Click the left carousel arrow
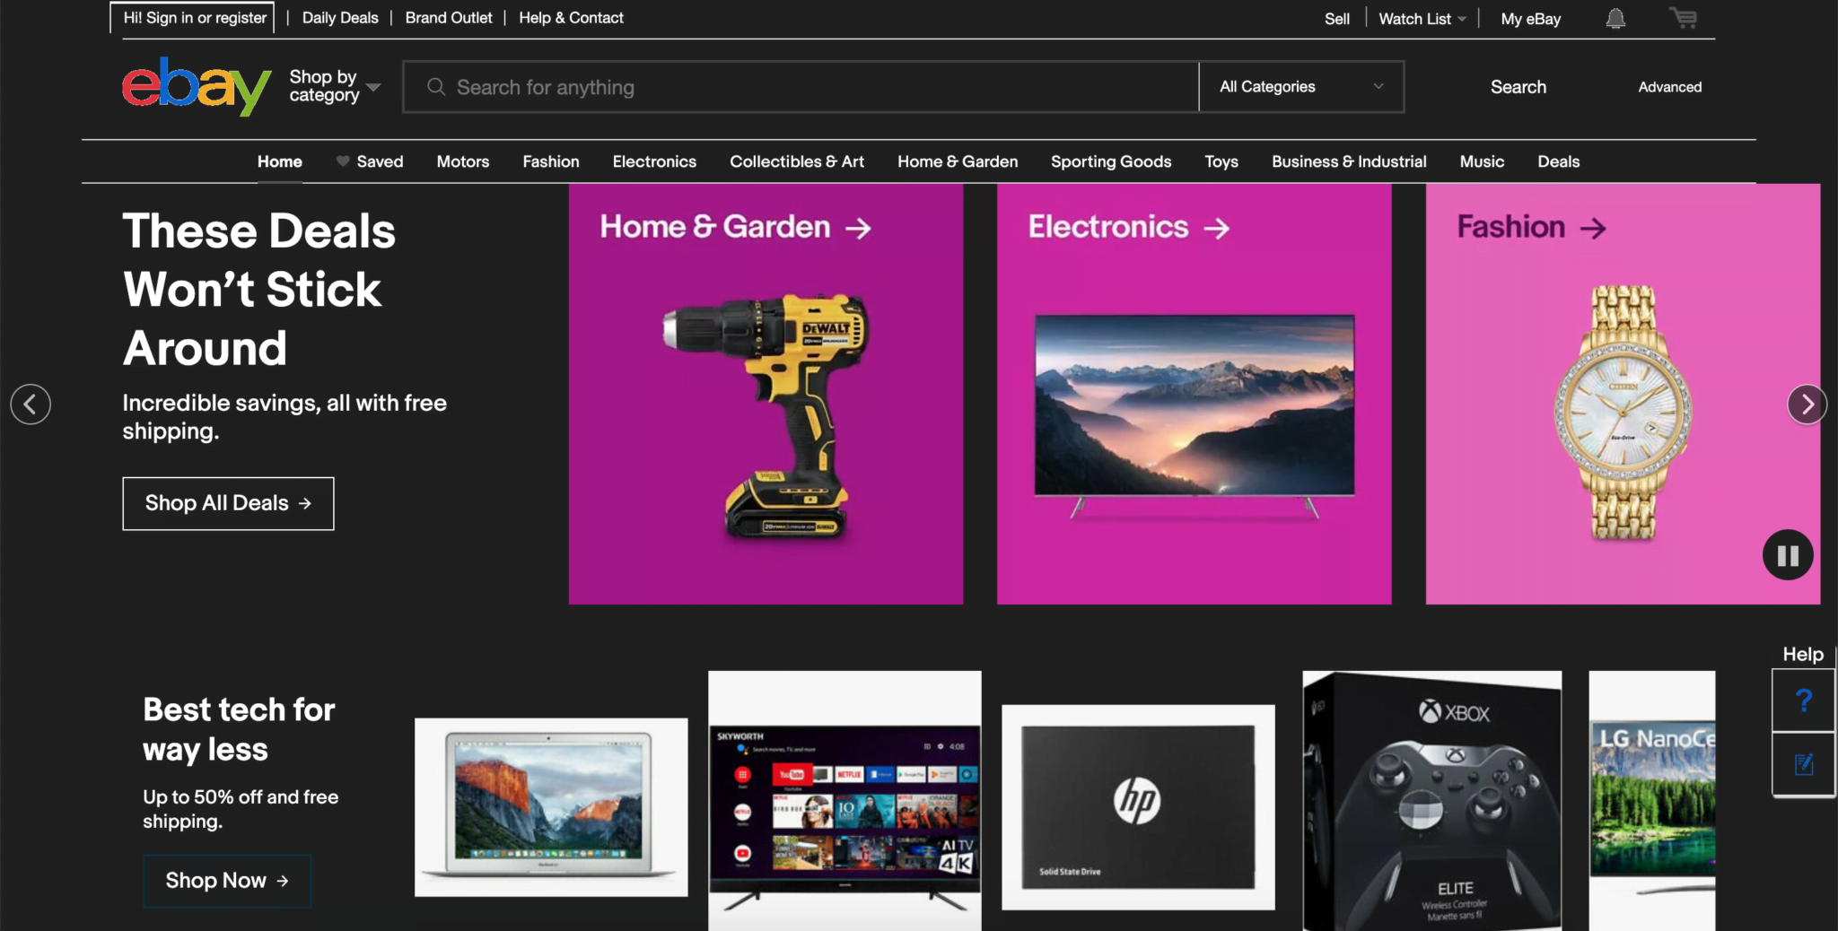 [x=31, y=404]
